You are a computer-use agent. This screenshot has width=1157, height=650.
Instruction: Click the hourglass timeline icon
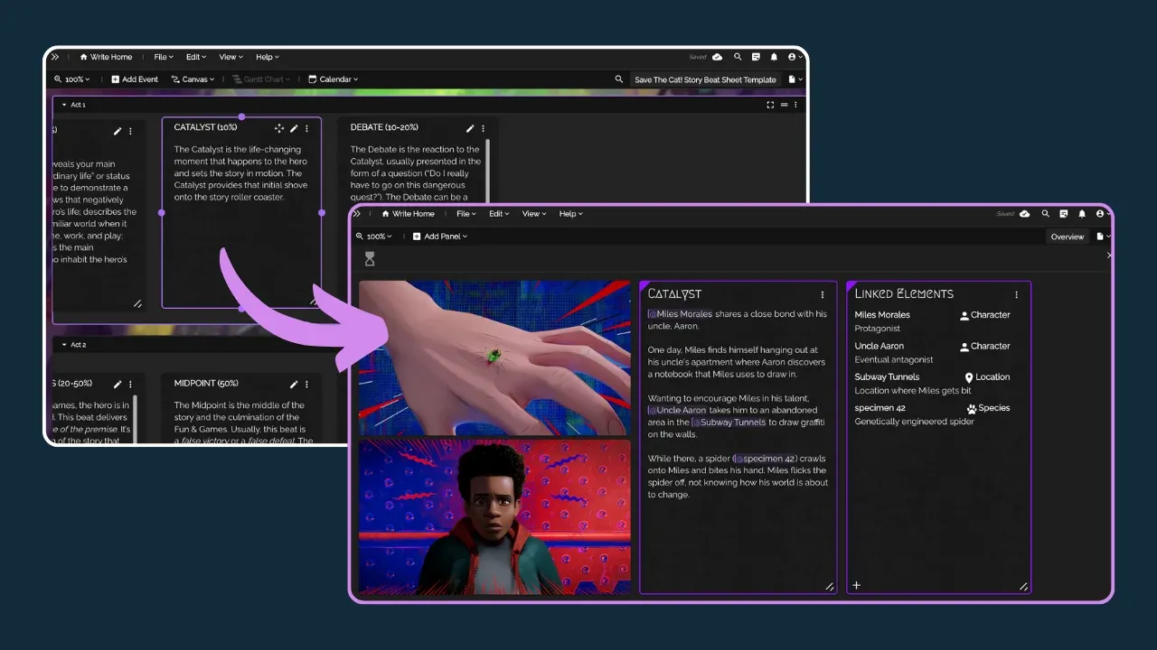click(370, 259)
